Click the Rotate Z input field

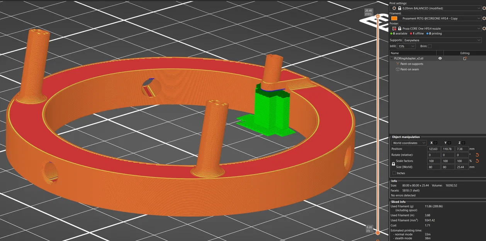pyautogui.click(x=462, y=155)
